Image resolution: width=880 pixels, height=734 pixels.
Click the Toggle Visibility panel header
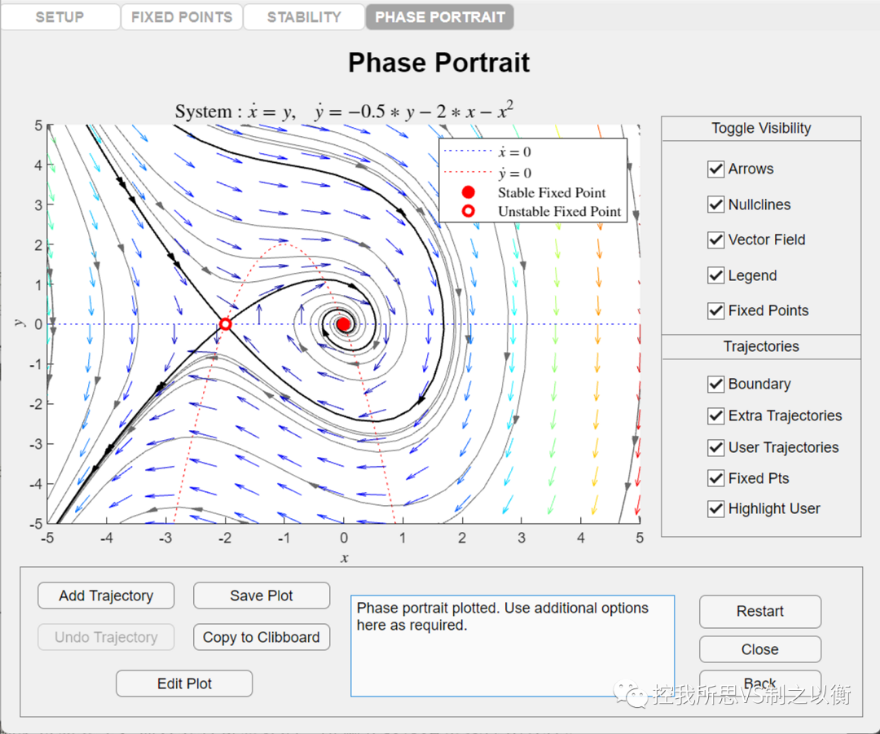coord(761,128)
